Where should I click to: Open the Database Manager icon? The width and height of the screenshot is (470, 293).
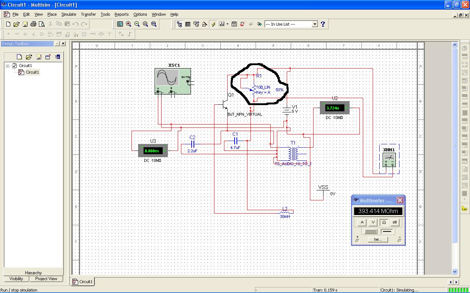196,24
